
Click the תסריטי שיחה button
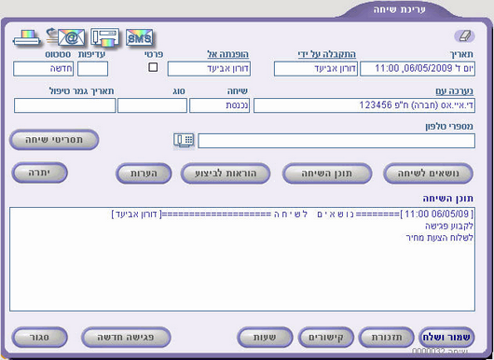point(54,140)
